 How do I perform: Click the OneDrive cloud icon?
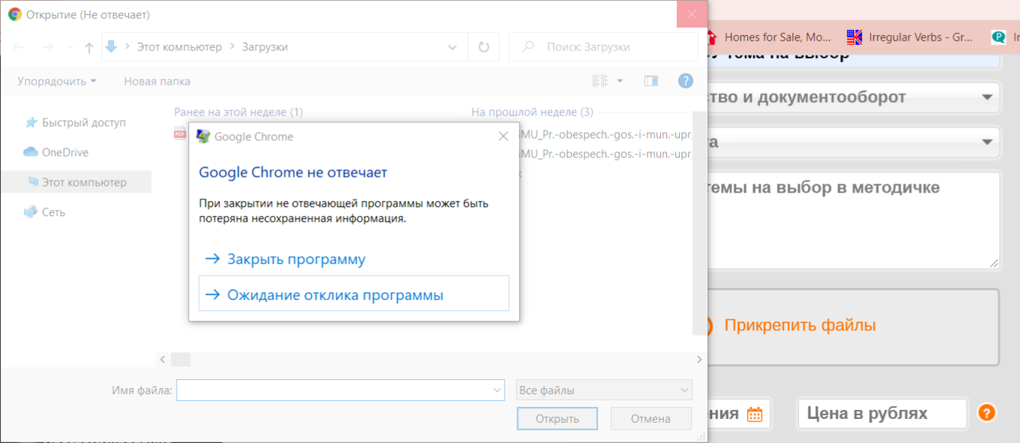[31, 152]
